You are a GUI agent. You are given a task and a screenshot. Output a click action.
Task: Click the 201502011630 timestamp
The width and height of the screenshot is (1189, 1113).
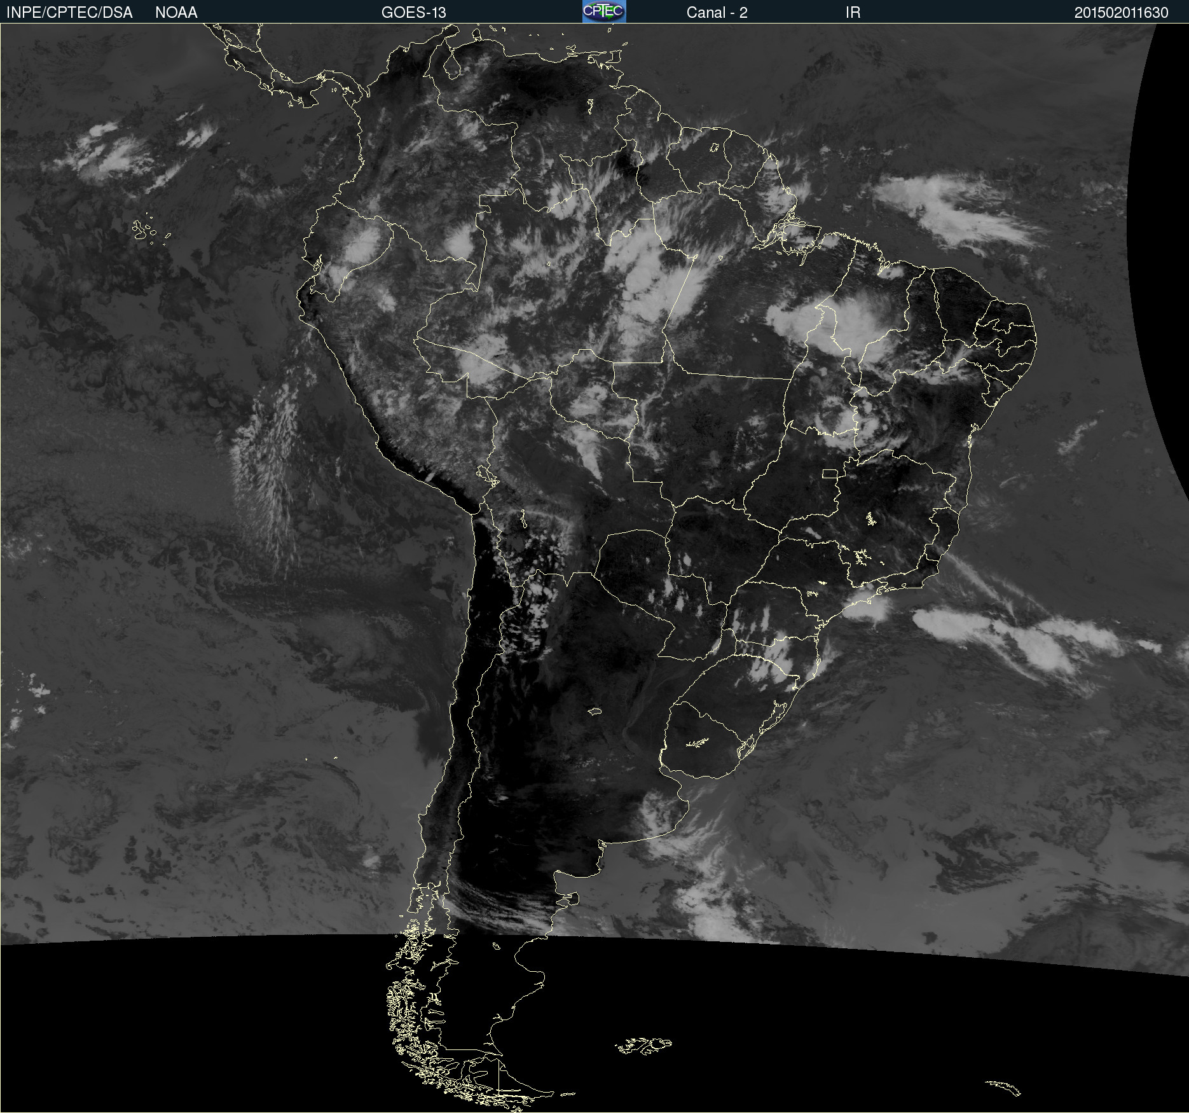(1121, 13)
